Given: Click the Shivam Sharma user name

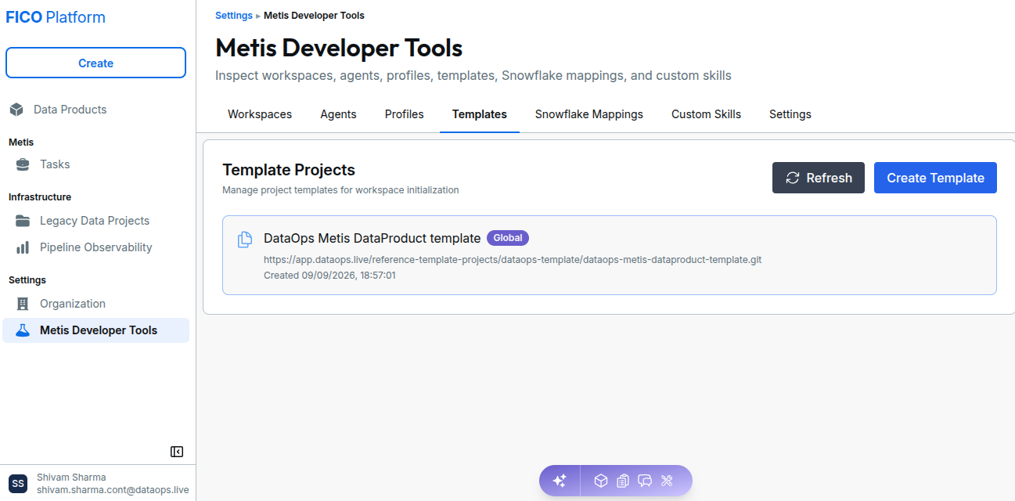Looking at the screenshot, I should tap(71, 478).
